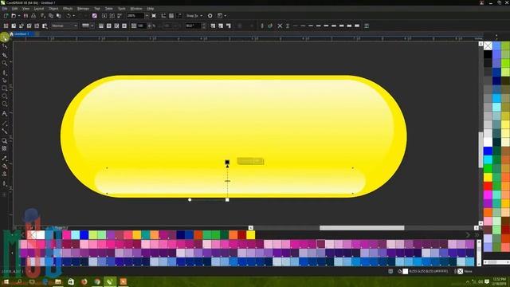510x287 pixels.
Task: Open Firefox from the taskbar
Action: (x=84, y=281)
